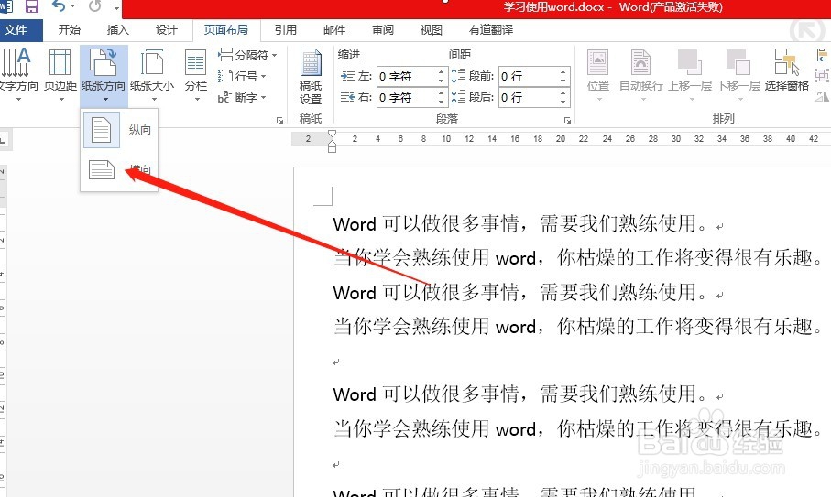Choose 纵向 portrait orientation

coord(119,130)
